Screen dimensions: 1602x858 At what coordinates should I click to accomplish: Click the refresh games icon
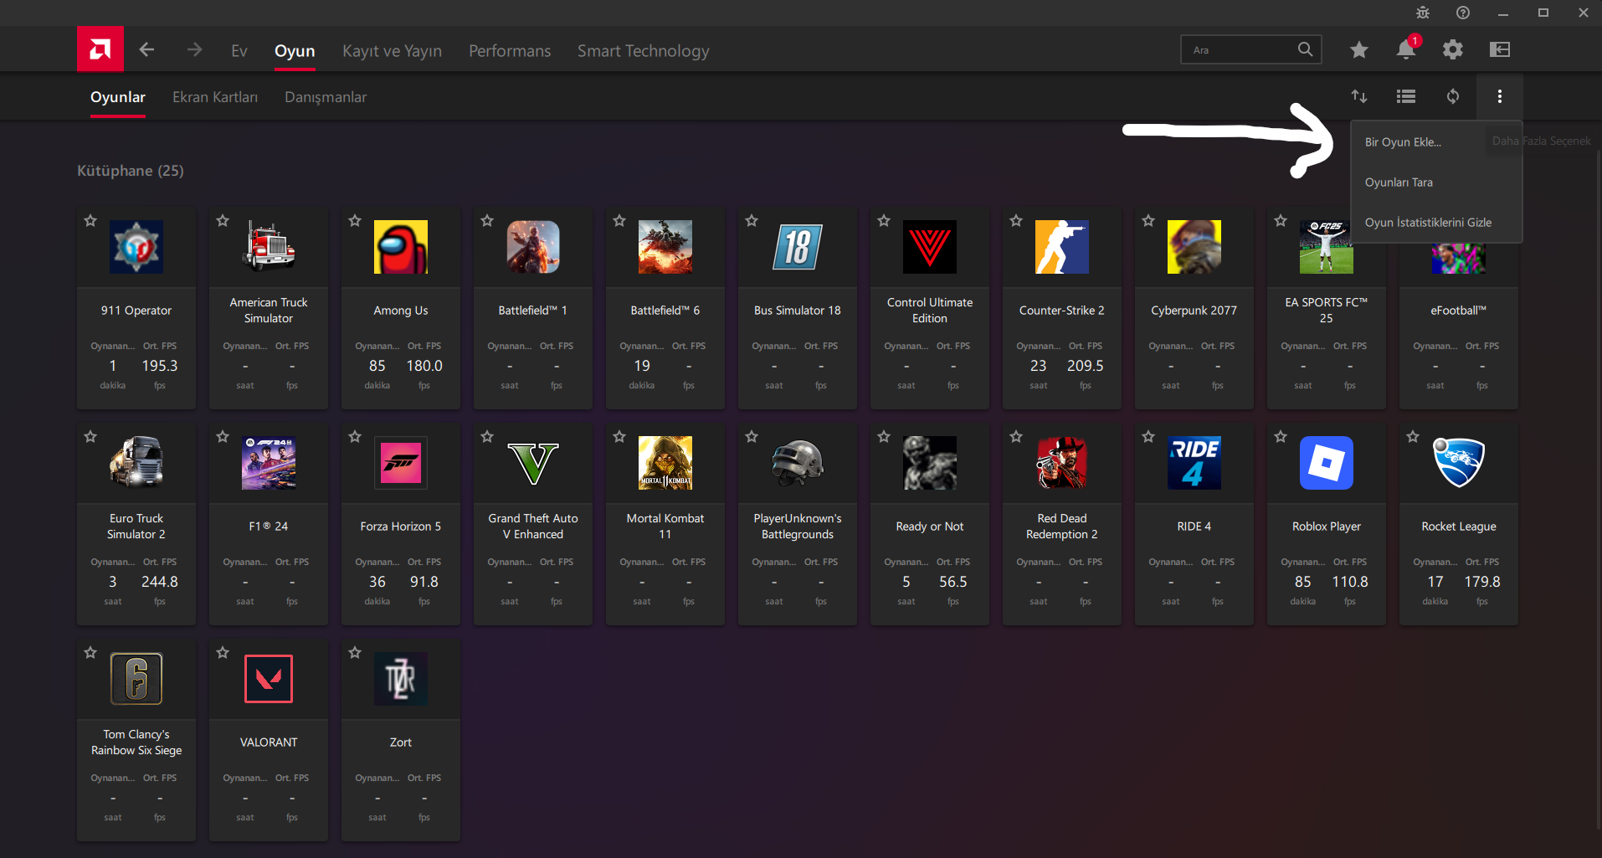point(1453,96)
